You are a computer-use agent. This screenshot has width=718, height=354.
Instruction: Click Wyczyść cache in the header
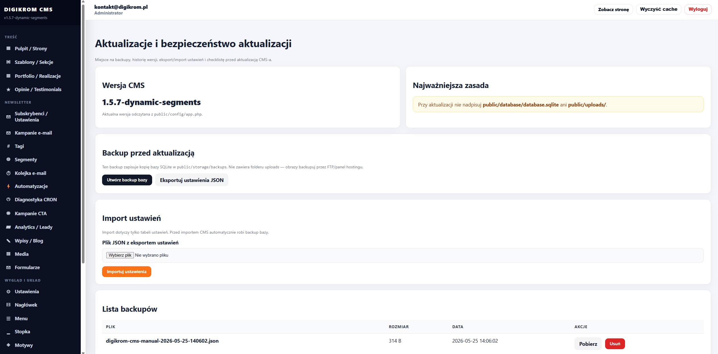(x=659, y=9)
